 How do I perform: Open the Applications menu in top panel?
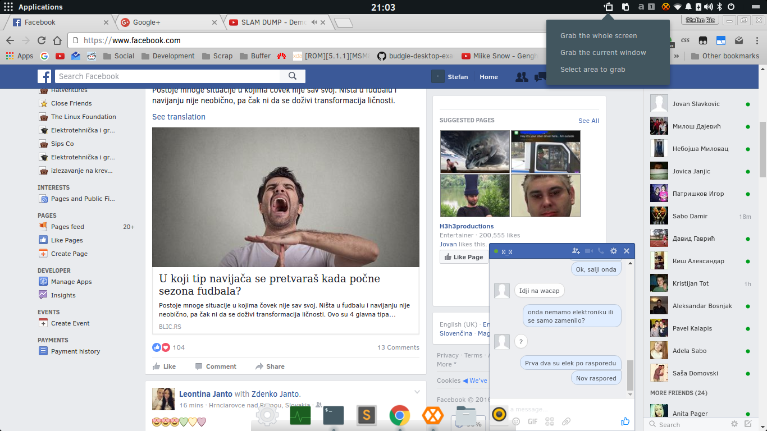[33, 7]
